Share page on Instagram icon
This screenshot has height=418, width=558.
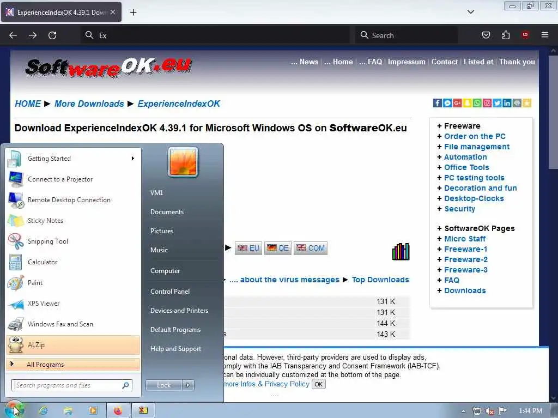(x=487, y=103)
